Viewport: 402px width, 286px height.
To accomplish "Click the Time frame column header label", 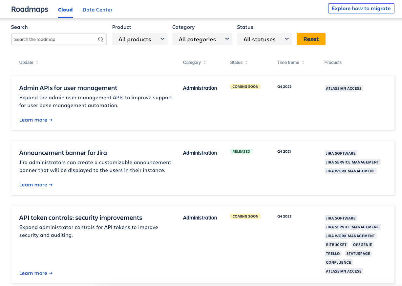I will tap(288, 63).
